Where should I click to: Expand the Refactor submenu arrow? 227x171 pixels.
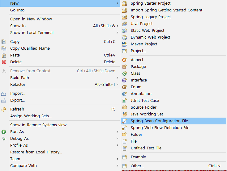(x=118, y=84)
